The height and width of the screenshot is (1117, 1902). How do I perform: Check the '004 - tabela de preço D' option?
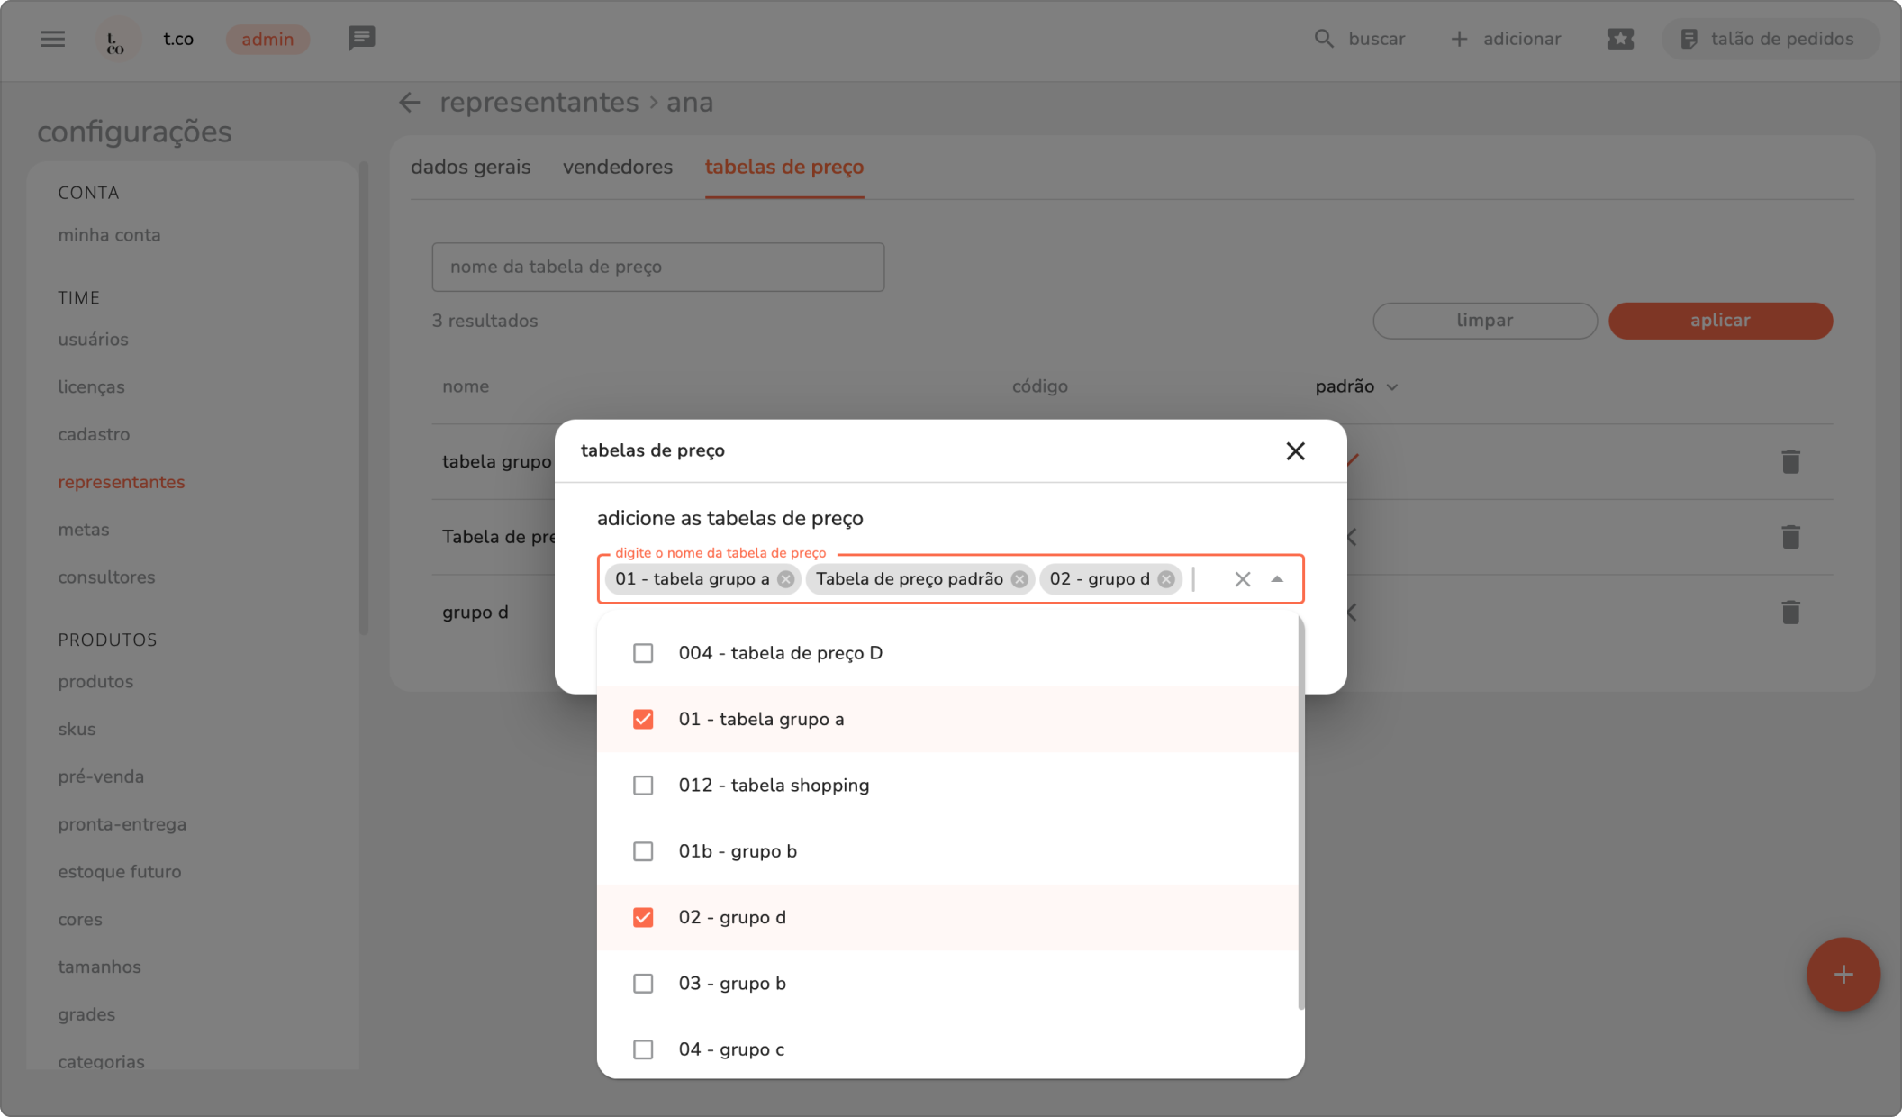tap(643, 653)
